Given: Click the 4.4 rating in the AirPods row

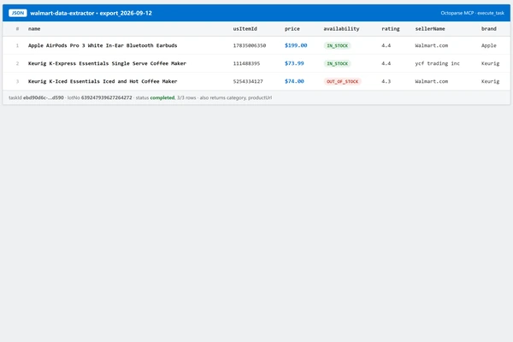Looking at the screenshot, I should (x=386, y=45).
